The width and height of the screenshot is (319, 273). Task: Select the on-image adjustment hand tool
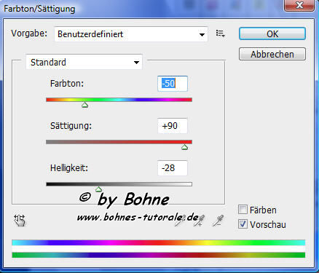[20, 221]
